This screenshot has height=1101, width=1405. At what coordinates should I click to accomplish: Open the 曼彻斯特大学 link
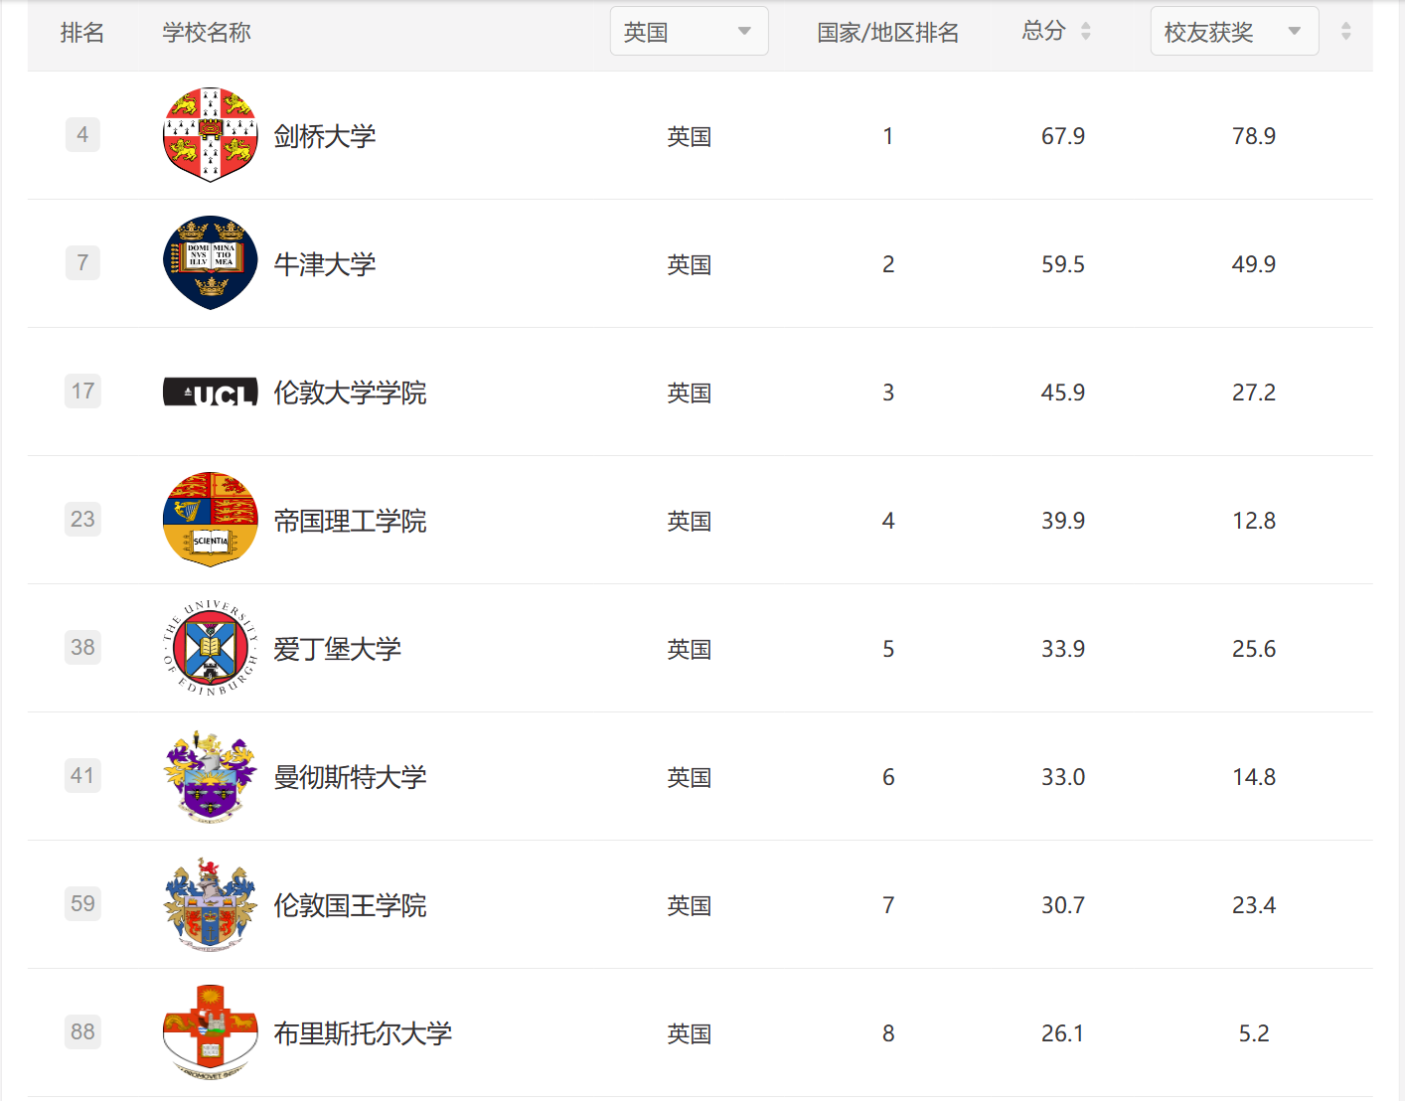tap(350, 777)
